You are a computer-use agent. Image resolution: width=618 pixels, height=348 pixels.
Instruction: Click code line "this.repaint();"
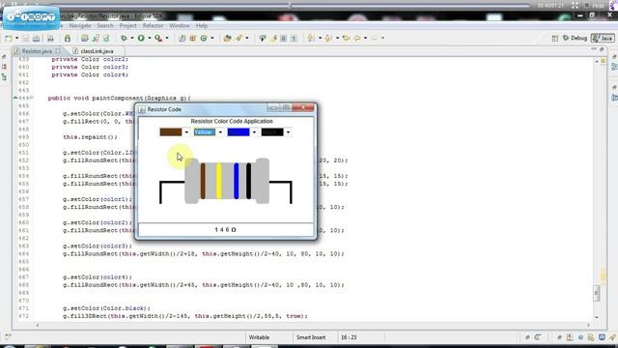[x=90, y=137]
